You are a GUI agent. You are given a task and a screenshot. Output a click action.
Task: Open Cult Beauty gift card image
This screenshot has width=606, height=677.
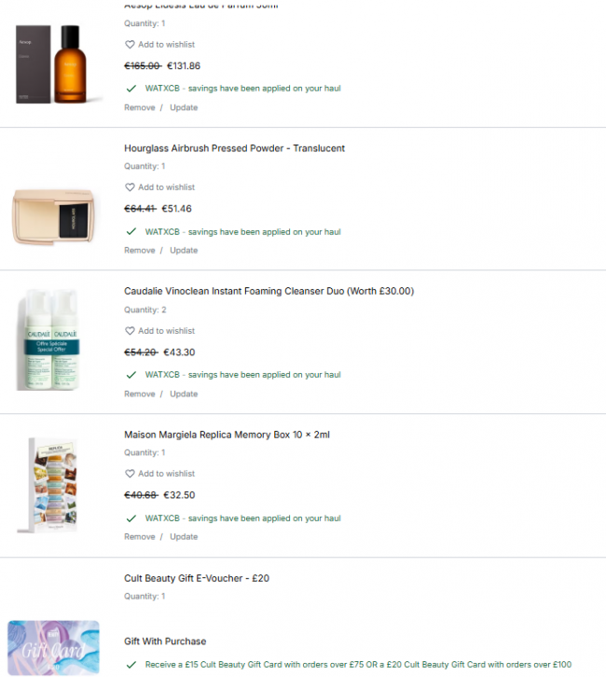click(53, 647)
